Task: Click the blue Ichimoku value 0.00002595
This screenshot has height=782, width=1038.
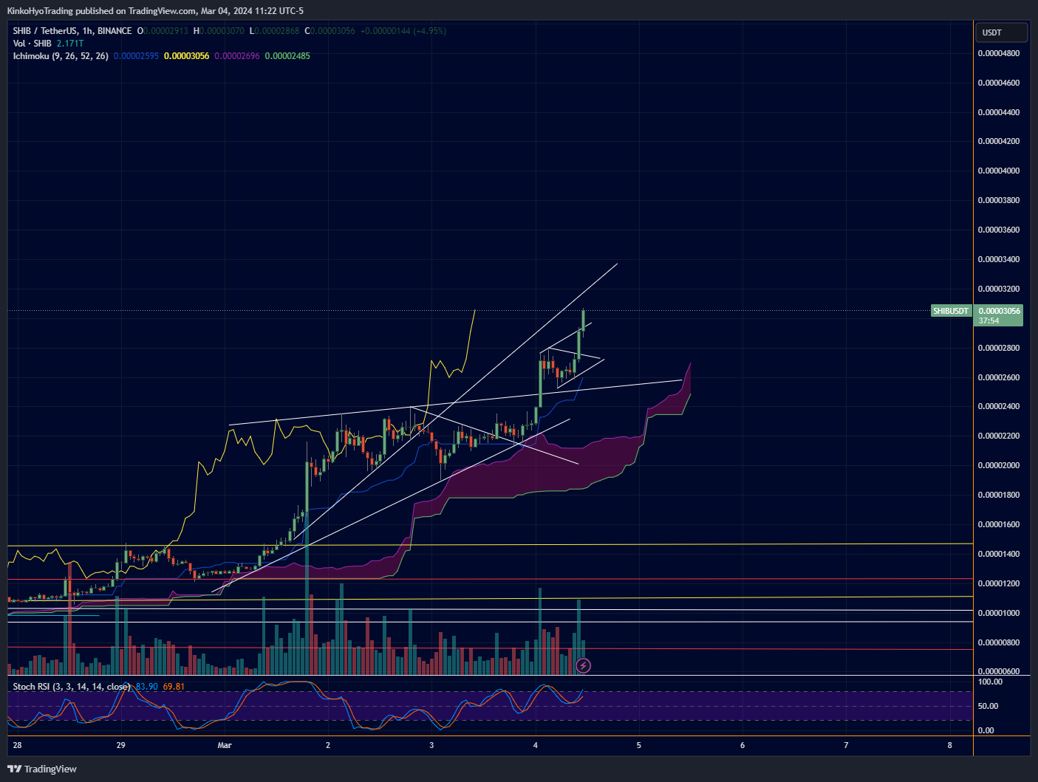Action: pos(136,56)
